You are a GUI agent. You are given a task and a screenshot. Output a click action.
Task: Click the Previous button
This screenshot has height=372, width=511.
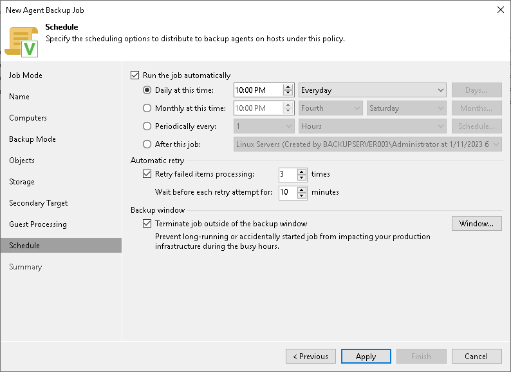[x=311, y=356]
